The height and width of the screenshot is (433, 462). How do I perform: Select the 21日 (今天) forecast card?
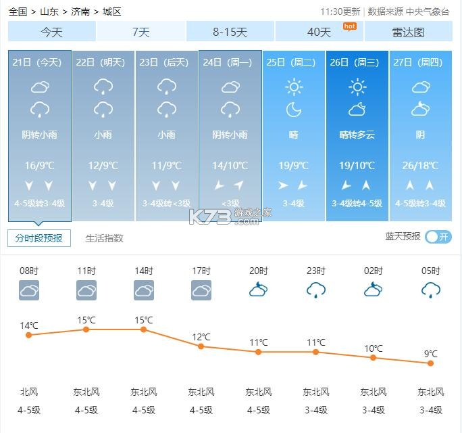click(x=40, y=136)
